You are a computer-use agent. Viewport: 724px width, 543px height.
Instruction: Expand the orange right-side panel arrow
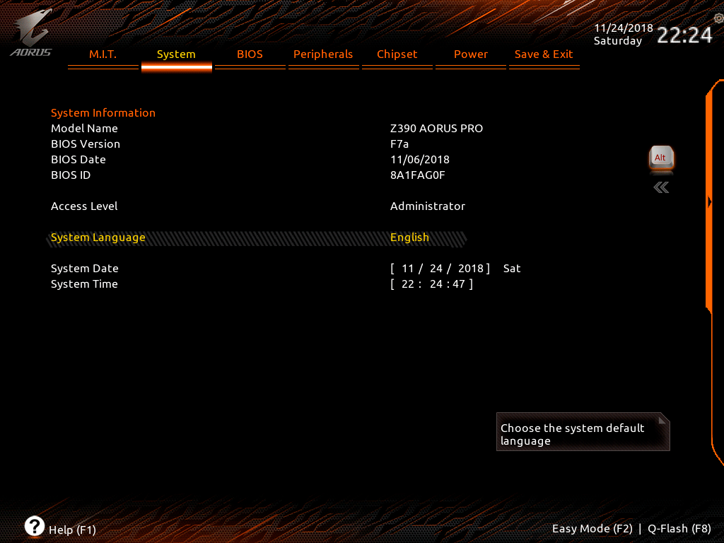click(x=710, y=202)
